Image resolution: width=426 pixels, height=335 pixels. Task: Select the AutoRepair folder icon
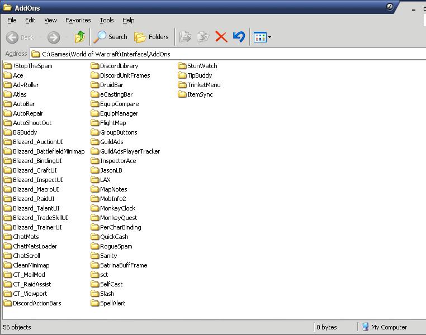[8, 113]
